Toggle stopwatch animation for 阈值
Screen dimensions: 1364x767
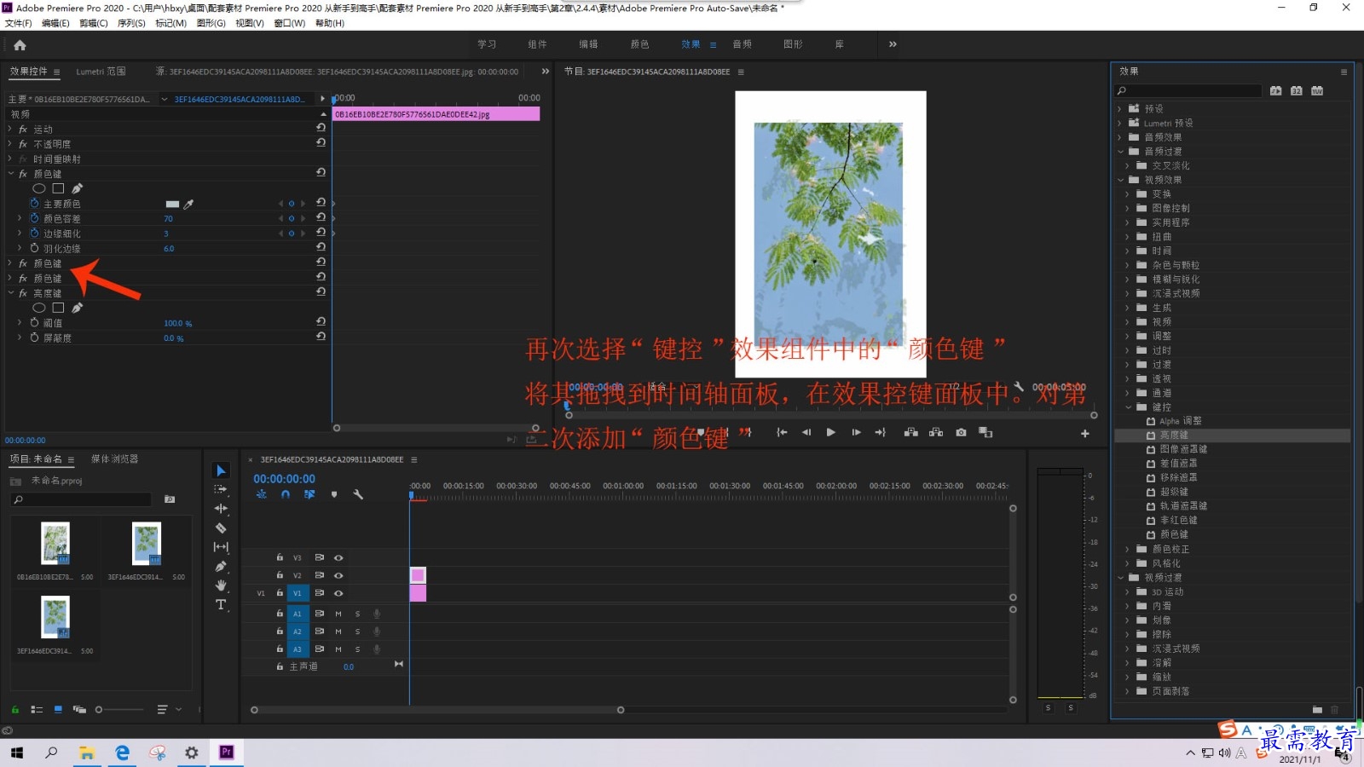[35, 323]
